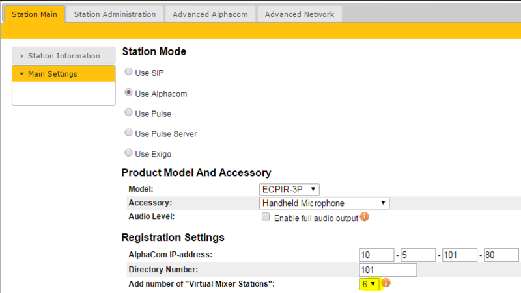Open the Advanced Alphacom tab

(x=210, y=14)
